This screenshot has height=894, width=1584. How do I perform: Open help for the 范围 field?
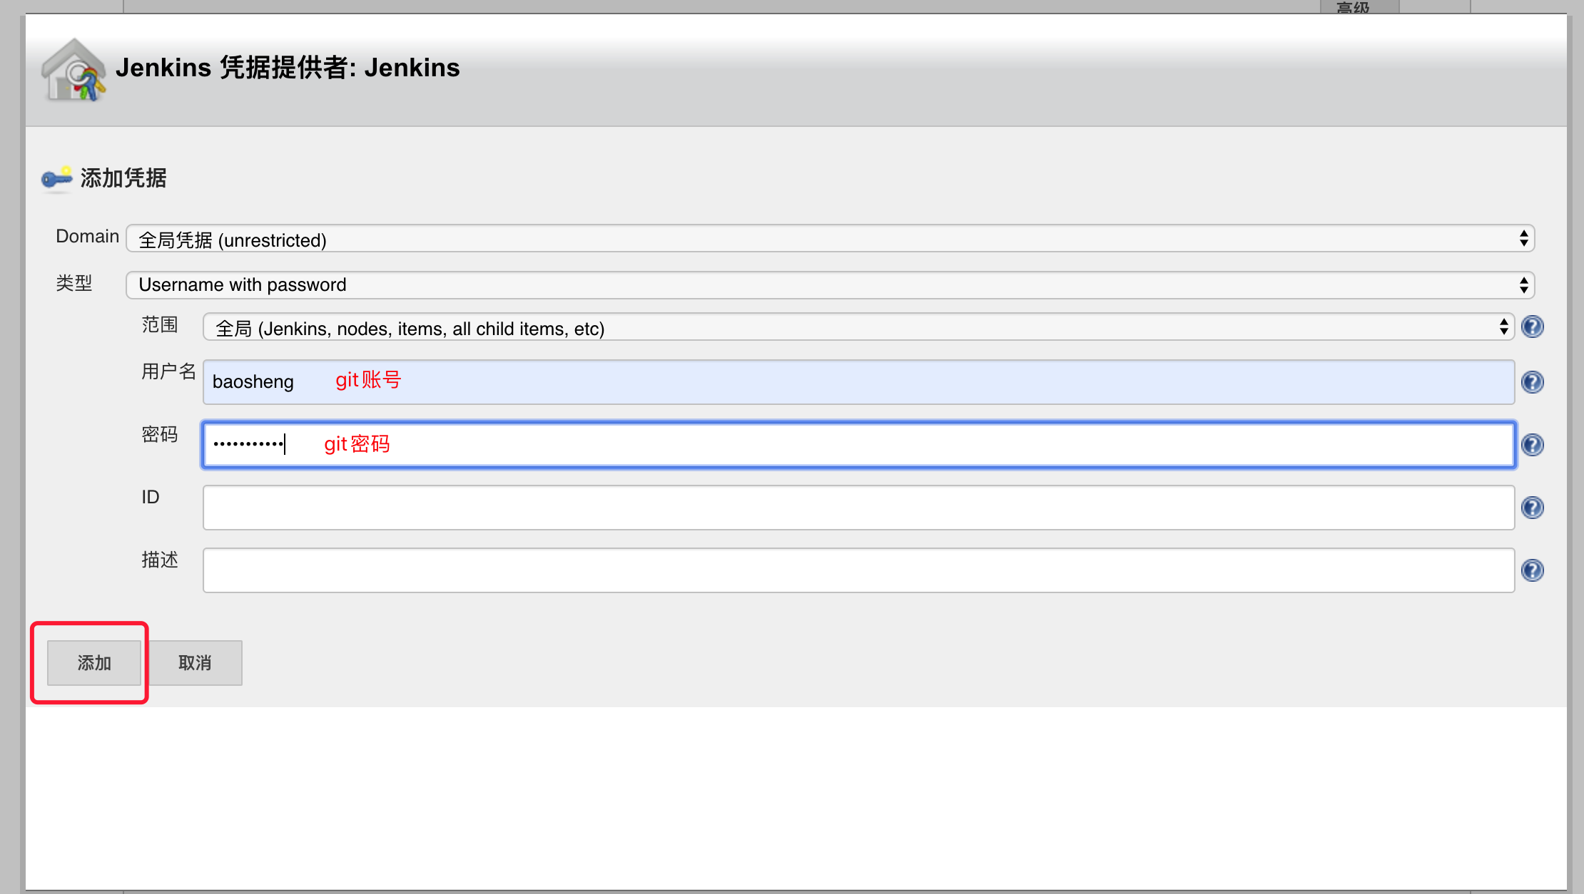pyautogui.click(x=1532, y=327)
